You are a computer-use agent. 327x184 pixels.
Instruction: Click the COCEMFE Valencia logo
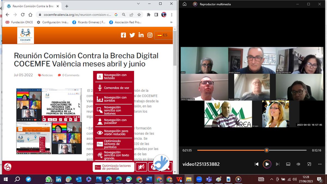pyautogui.click(x=26, y=35)
